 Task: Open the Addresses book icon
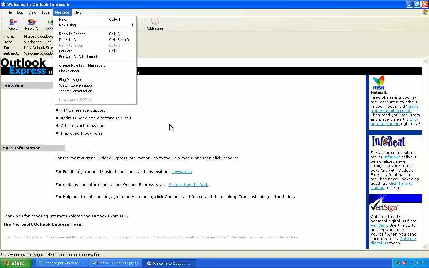click(155, 22)
